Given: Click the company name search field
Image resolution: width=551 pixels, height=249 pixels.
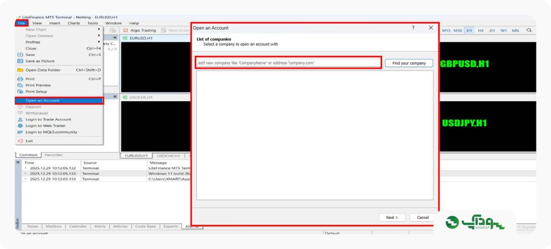Looking at the screenshot, I should click(288, 63).
